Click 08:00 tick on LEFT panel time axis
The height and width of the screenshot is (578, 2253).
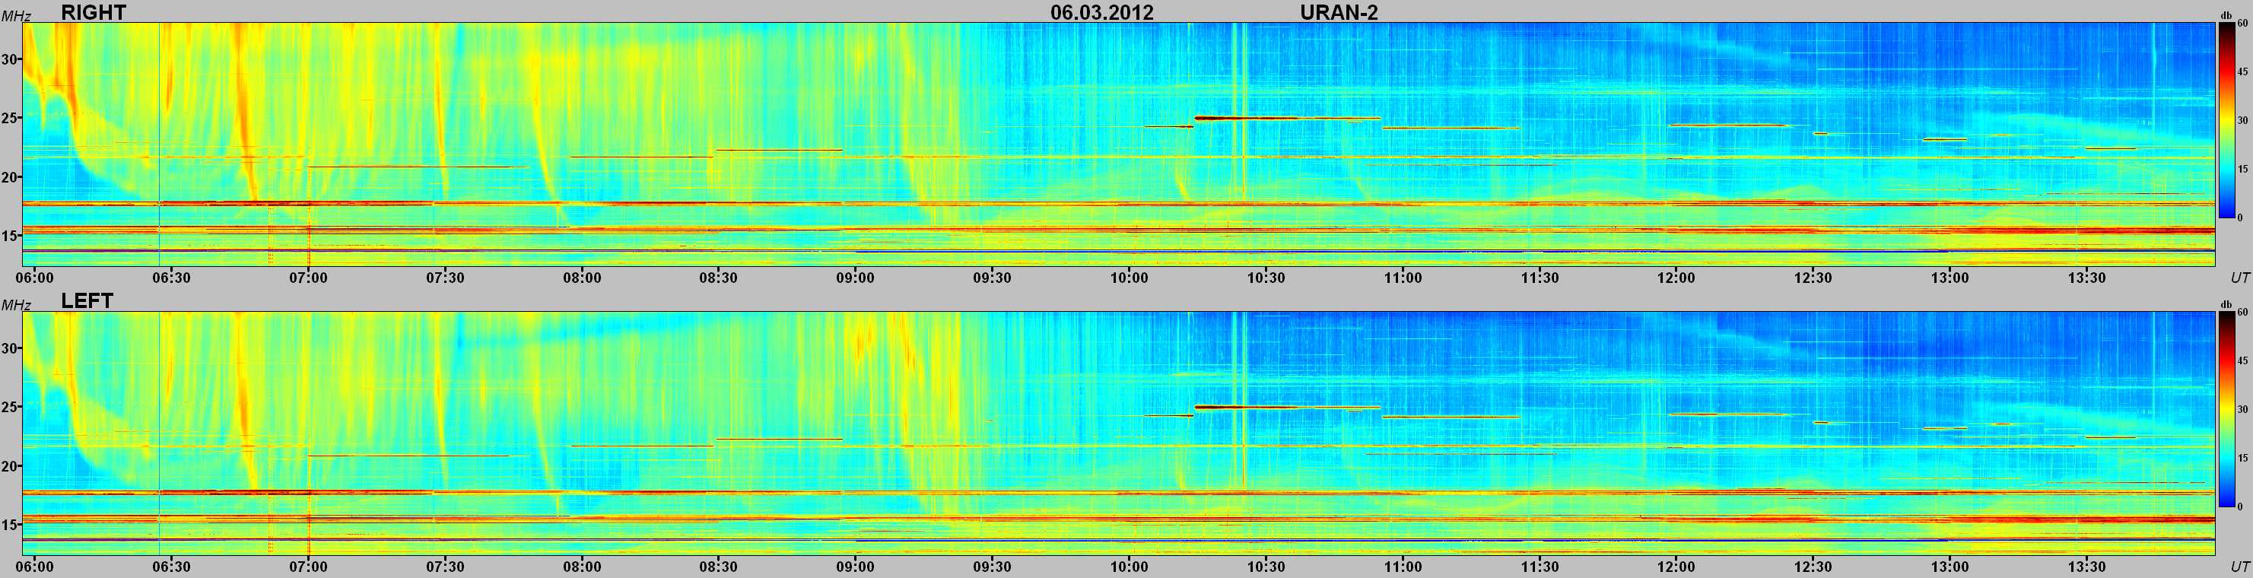click(582, 566)
